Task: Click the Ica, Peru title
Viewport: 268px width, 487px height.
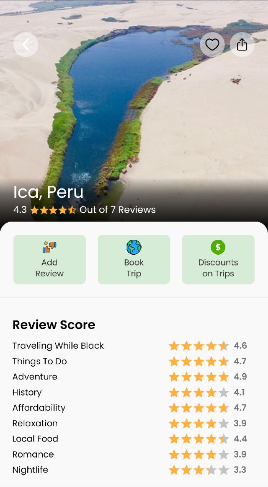Action: click(x=48, y=192)
